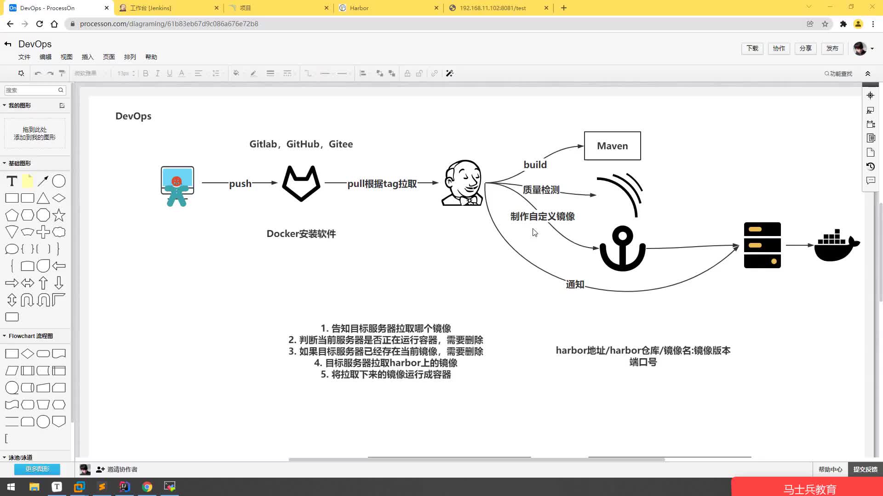
Task: Toggle underline text formatting
Action: pos(170,73)
